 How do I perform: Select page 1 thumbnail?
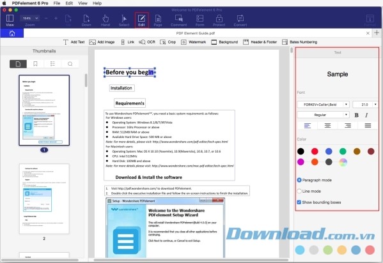(x=44, y=110)
